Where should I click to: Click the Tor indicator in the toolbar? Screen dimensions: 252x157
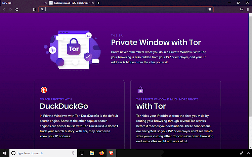pos(241,9)
